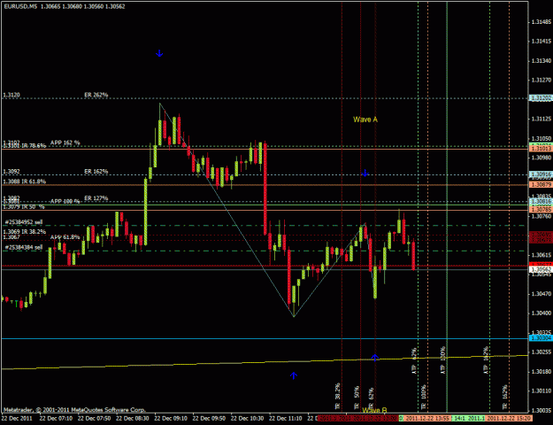Click the 1.31485 price scale value
Screen dimensions: 553x425
click(x=541, y=22)
